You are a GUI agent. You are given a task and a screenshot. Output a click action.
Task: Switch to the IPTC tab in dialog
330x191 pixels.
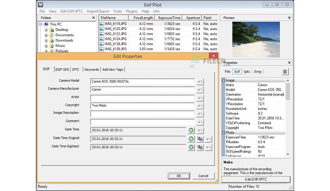tap(76, 69)
